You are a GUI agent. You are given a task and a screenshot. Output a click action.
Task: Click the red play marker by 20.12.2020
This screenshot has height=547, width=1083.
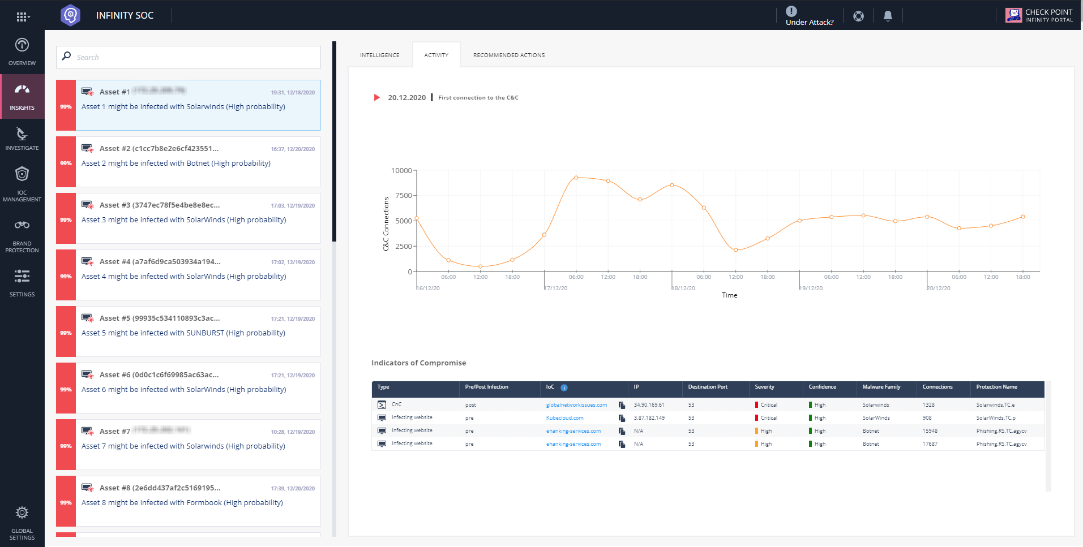[x=376, y=97]
